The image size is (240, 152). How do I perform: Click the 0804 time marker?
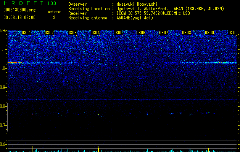point(95,33)
